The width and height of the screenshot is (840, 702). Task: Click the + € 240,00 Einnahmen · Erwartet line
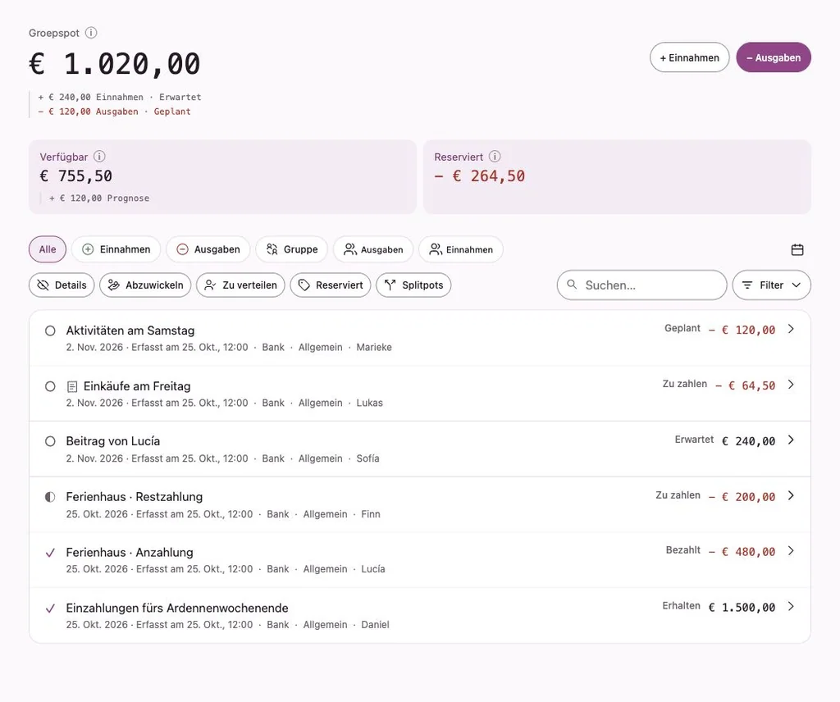pos(120,97)
